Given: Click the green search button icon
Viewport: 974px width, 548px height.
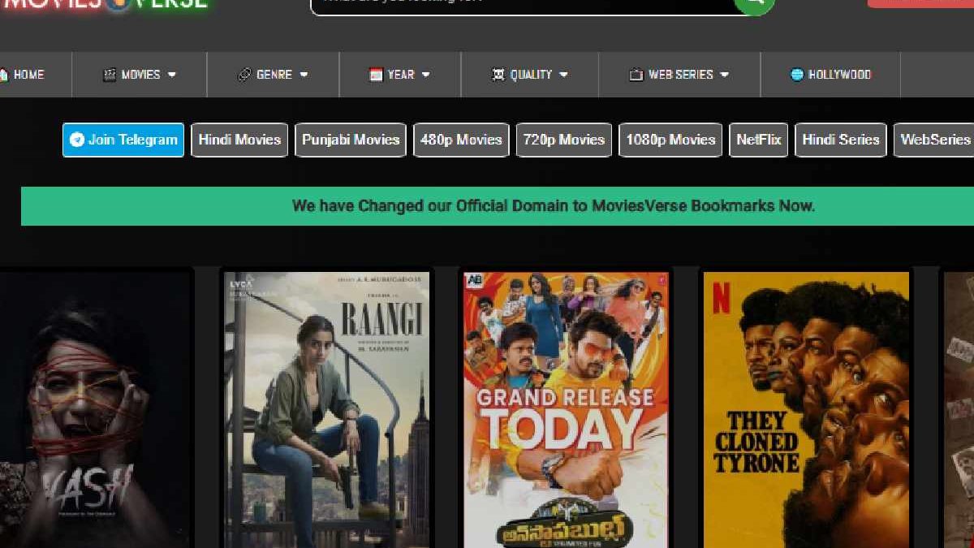Looking at the screenshot, I should [x=754, y=3].
